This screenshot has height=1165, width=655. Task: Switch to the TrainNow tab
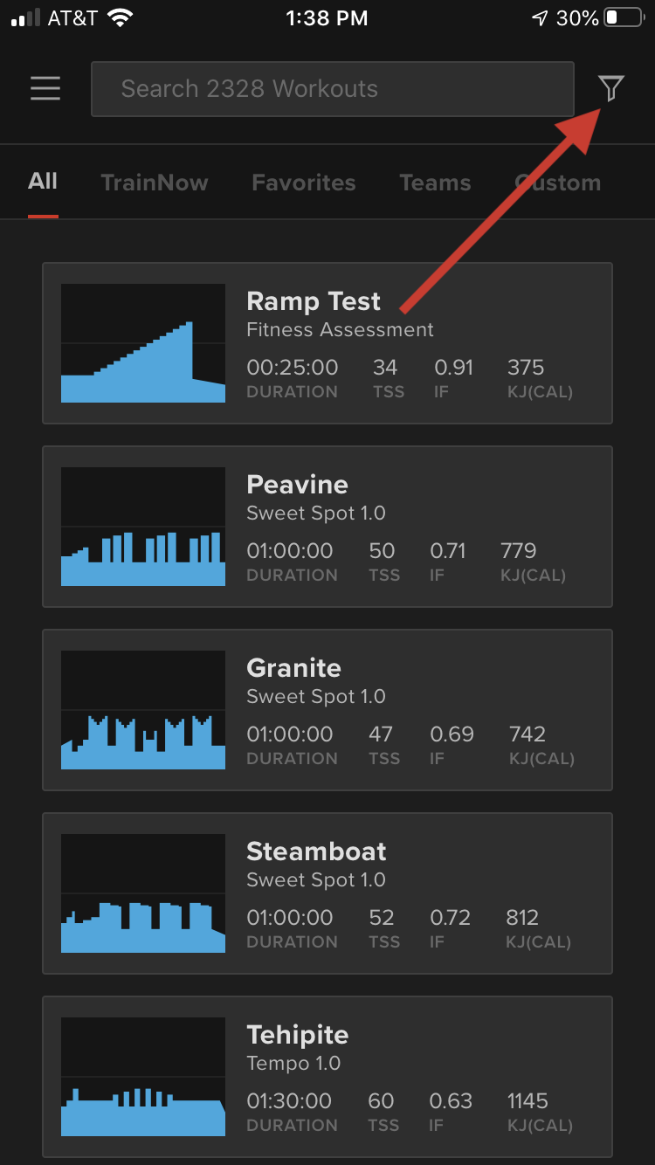(155, 183)
